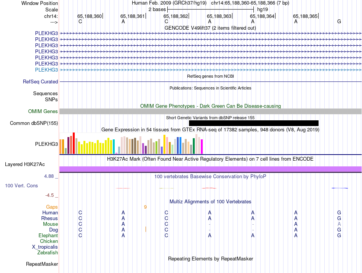
Task: Click the Zebrafish alignment row label
Action: point(48,253)
